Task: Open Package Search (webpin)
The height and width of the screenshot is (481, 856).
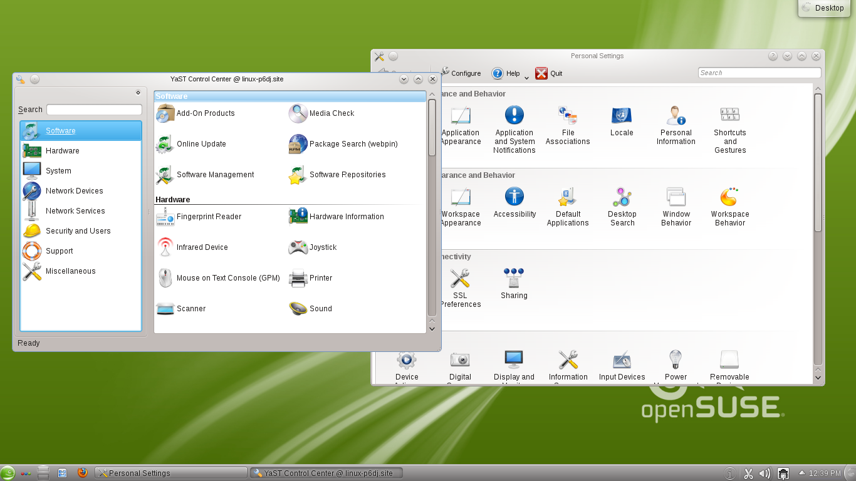Action: 343,144
